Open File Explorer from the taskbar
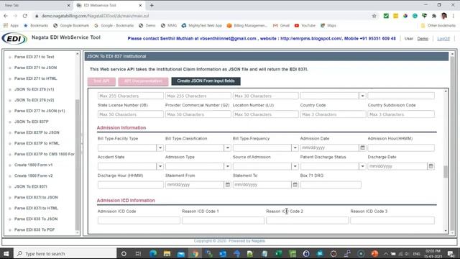Image resolution: width=460 pixels, height=259 pixels. (x=167, y=253)
